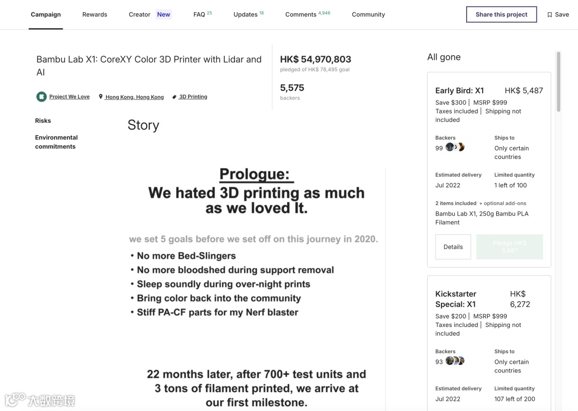
Task: Select the Early Bird: X1 reward title
Action: point(459,90)
